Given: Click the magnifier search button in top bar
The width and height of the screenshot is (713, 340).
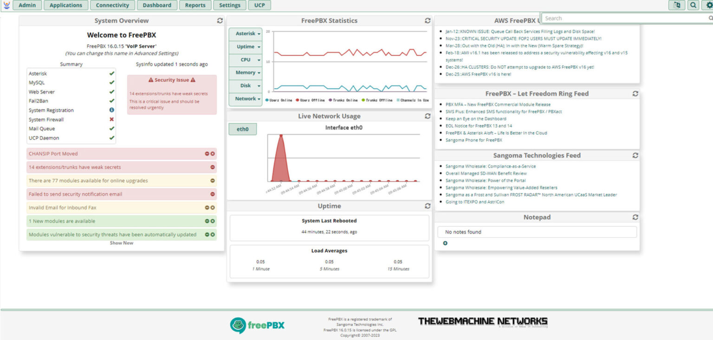Looking at the screenshot, I should 693,5.
